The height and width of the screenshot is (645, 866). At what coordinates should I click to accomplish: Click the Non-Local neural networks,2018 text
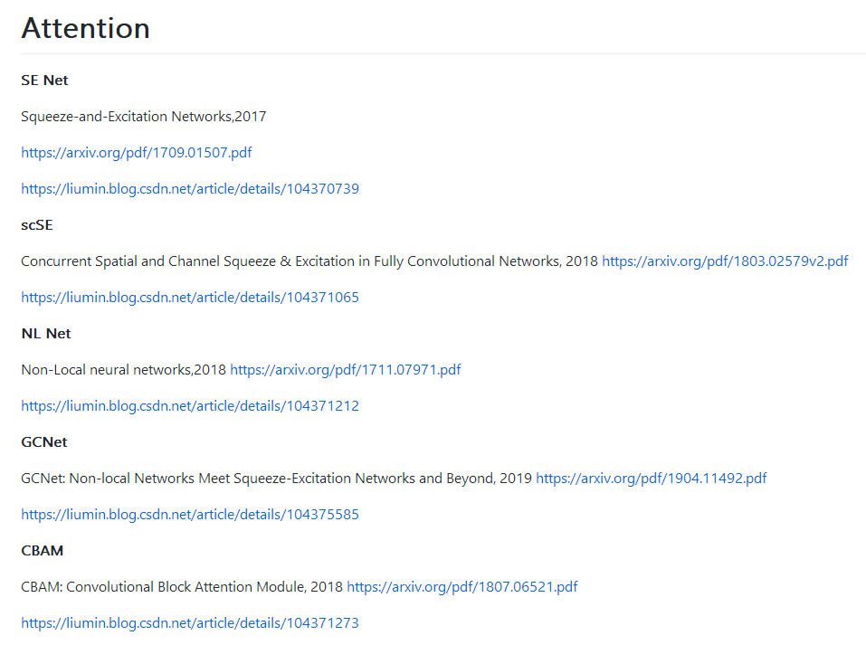tap(123, 370)
